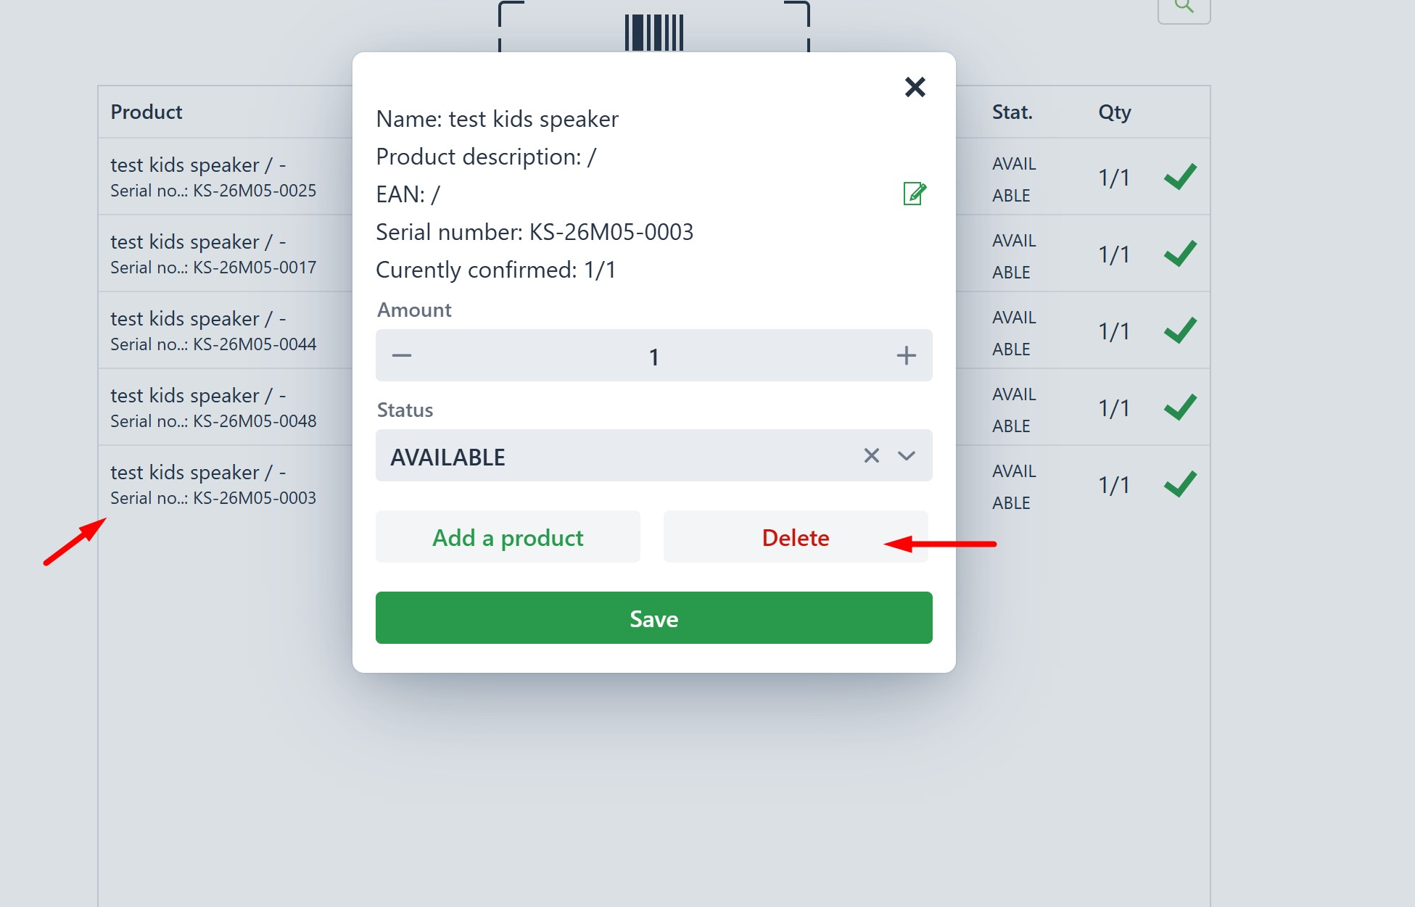Click the checkmark for serial KS-26M05-0044
Screen dimensions: 1415x907
[x=1180, y=330]
